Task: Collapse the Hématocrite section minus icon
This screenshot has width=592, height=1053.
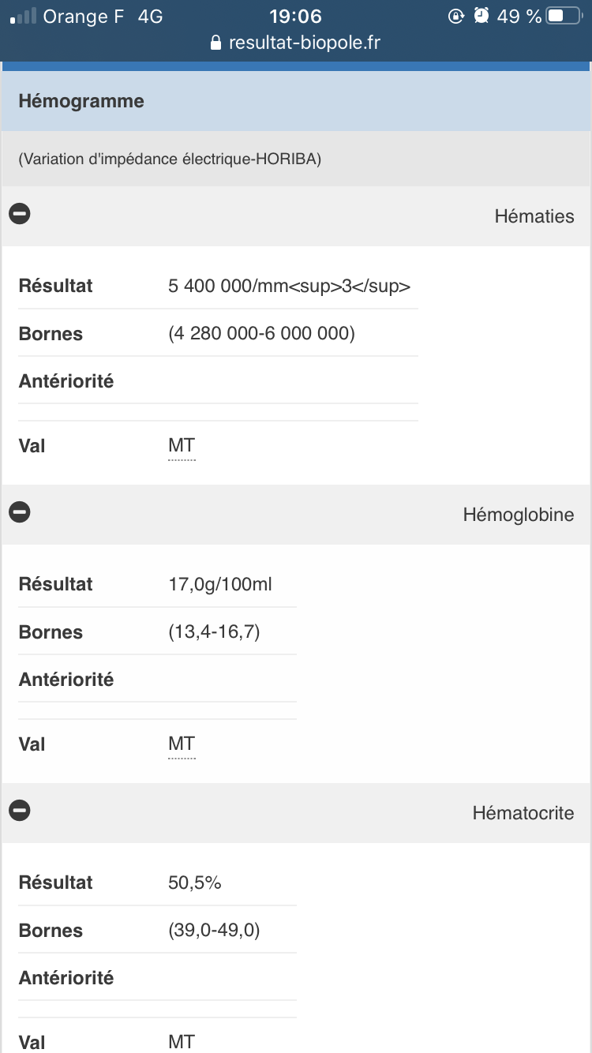Action: point(20,810)
